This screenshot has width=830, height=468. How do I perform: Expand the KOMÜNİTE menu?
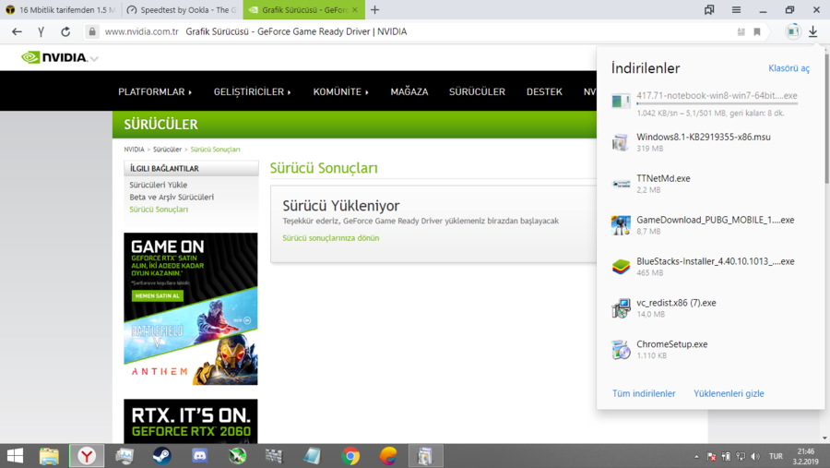(341, 91)
